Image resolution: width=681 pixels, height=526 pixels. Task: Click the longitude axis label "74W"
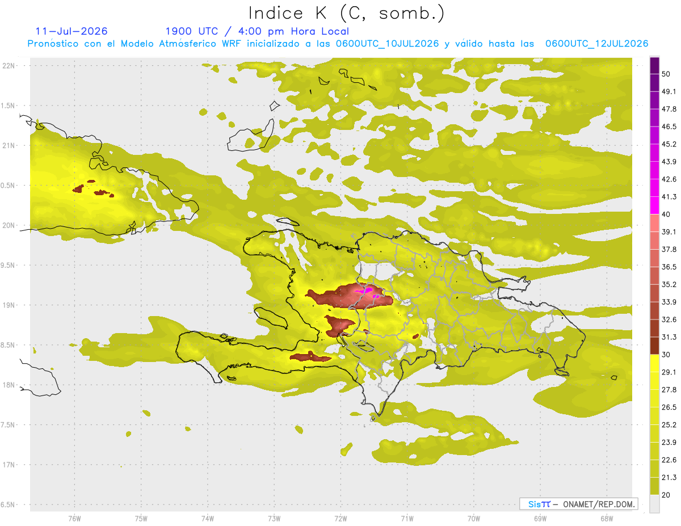[208, 519]
